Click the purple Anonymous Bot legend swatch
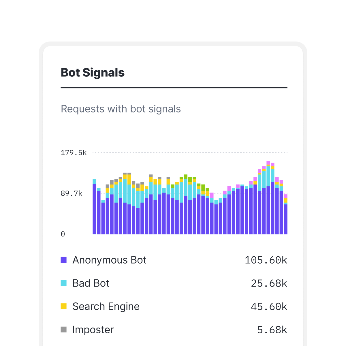 point(64,260)
